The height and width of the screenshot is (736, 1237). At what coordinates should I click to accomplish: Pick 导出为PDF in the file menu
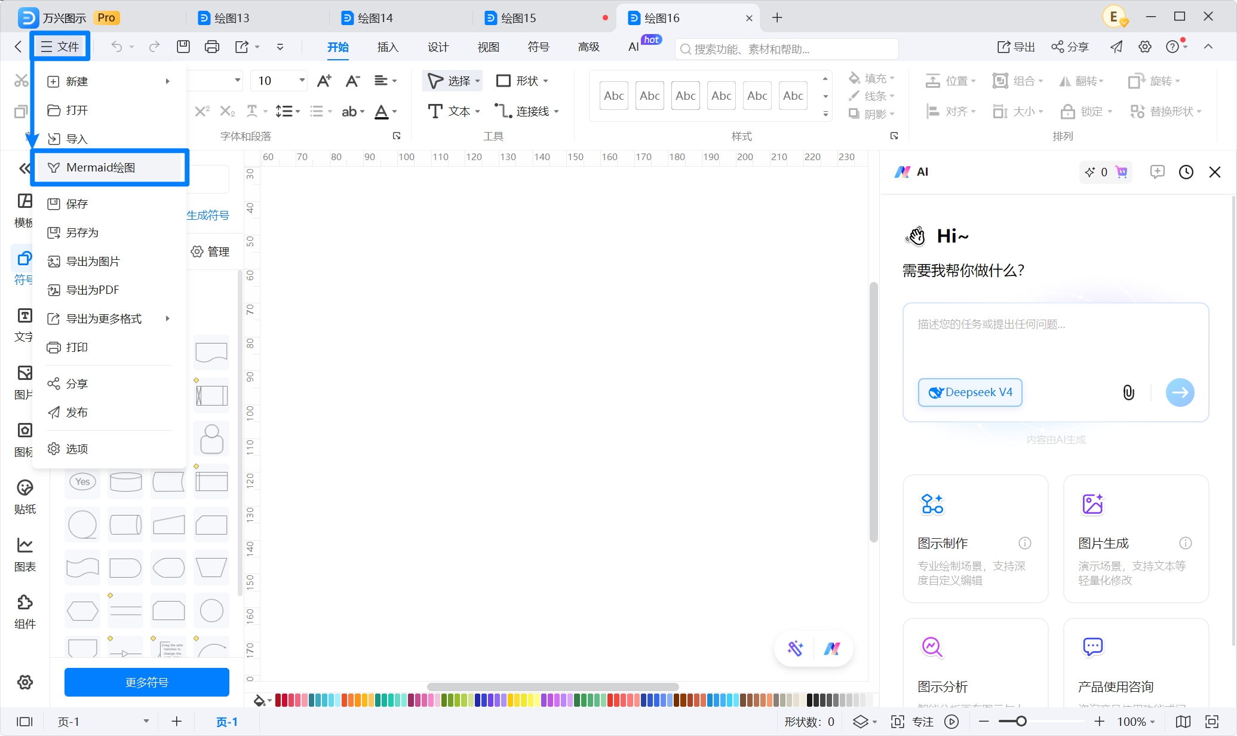pos(109,290)
